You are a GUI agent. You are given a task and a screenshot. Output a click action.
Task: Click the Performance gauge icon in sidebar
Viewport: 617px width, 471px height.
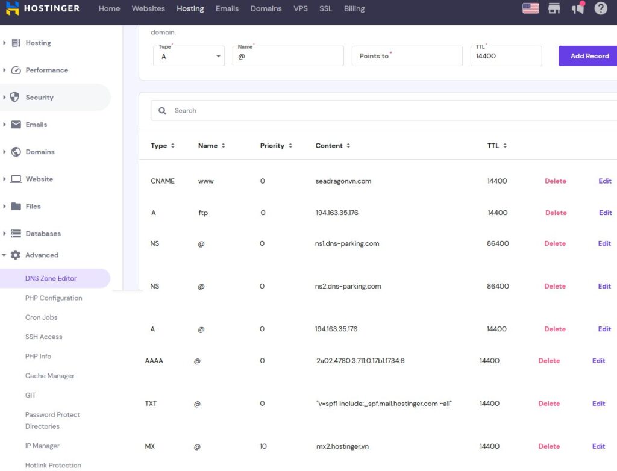16,70
